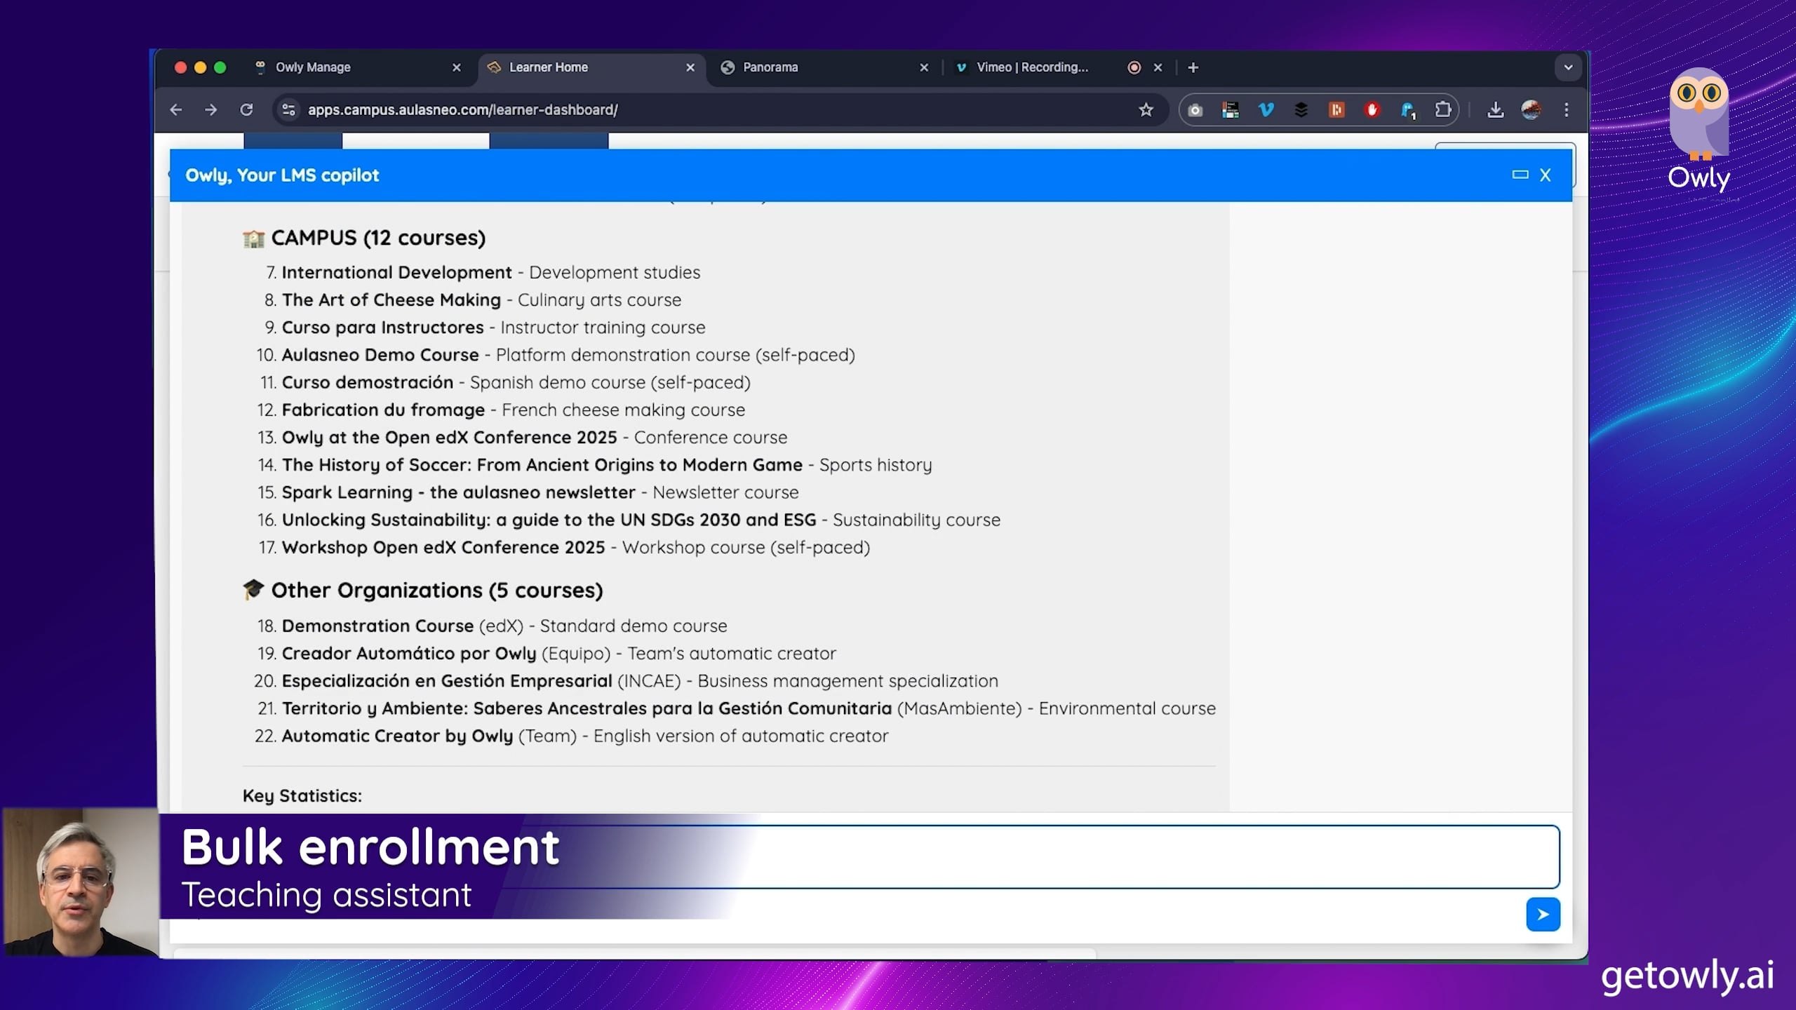
Task: Send message with blue arrow button
Action: click(x=1543, y=914)
